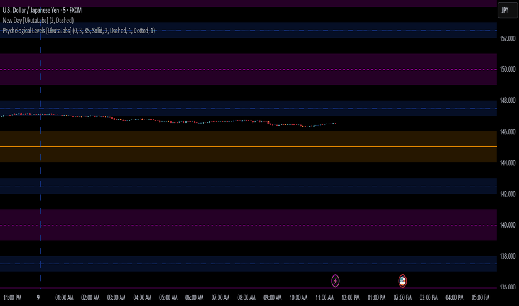The image size is (519, 306).
Task: Click the 150.000 price axis label
Action: (507, 69)
